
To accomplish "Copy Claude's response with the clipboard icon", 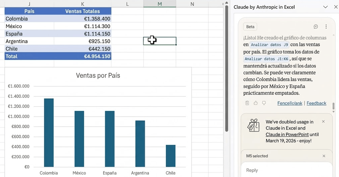I will pyautogui.click(x=247, y=103).
